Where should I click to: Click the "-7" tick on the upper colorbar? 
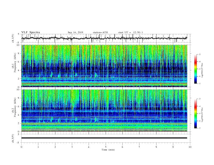click(199, 84)
